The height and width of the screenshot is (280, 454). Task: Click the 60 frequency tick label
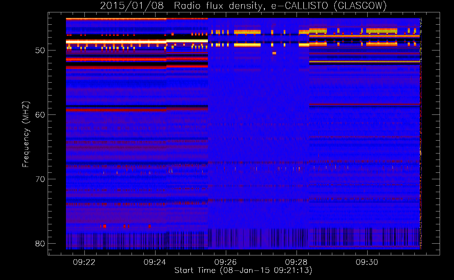pyautogui.click(x=40, y=115)
